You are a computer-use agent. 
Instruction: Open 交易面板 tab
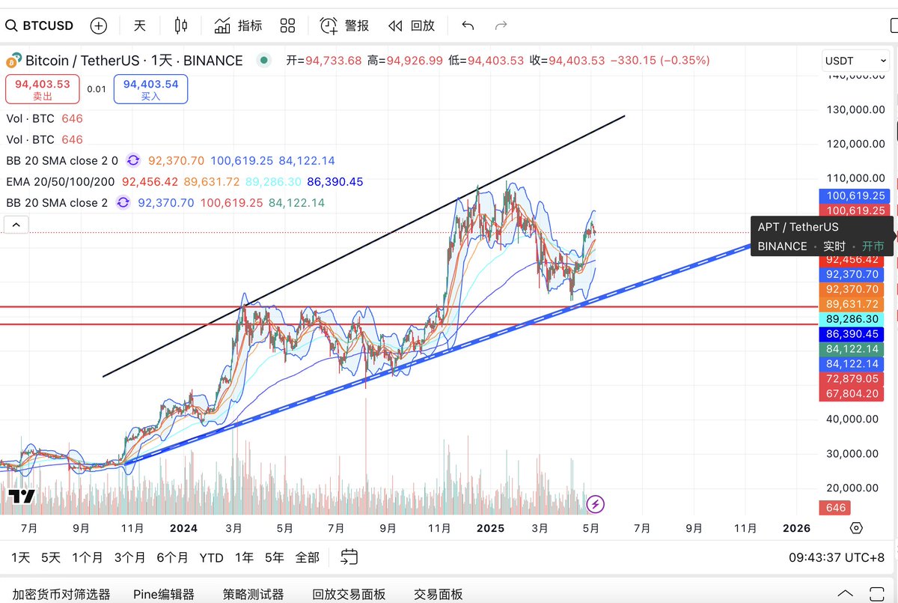439,594
